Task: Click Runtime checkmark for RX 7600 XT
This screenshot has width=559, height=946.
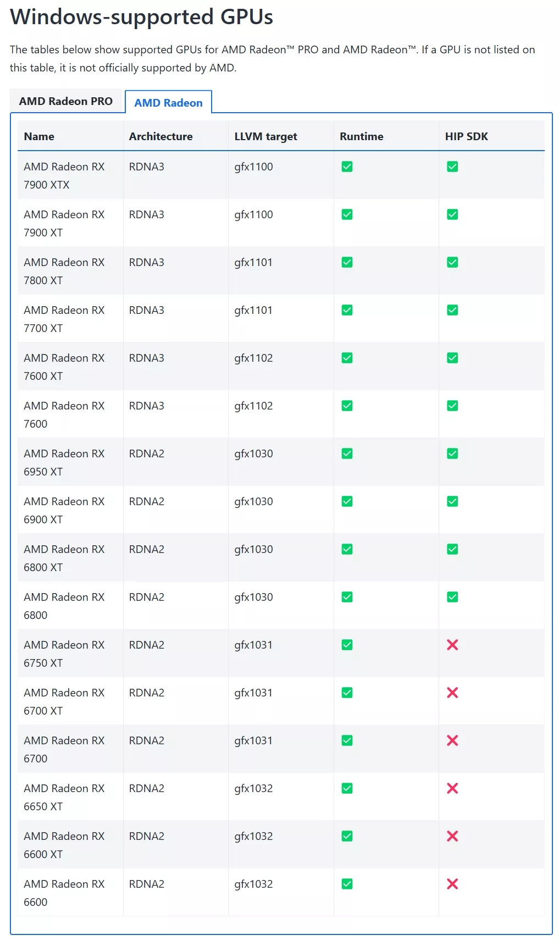Action: [x=347, y=358]
